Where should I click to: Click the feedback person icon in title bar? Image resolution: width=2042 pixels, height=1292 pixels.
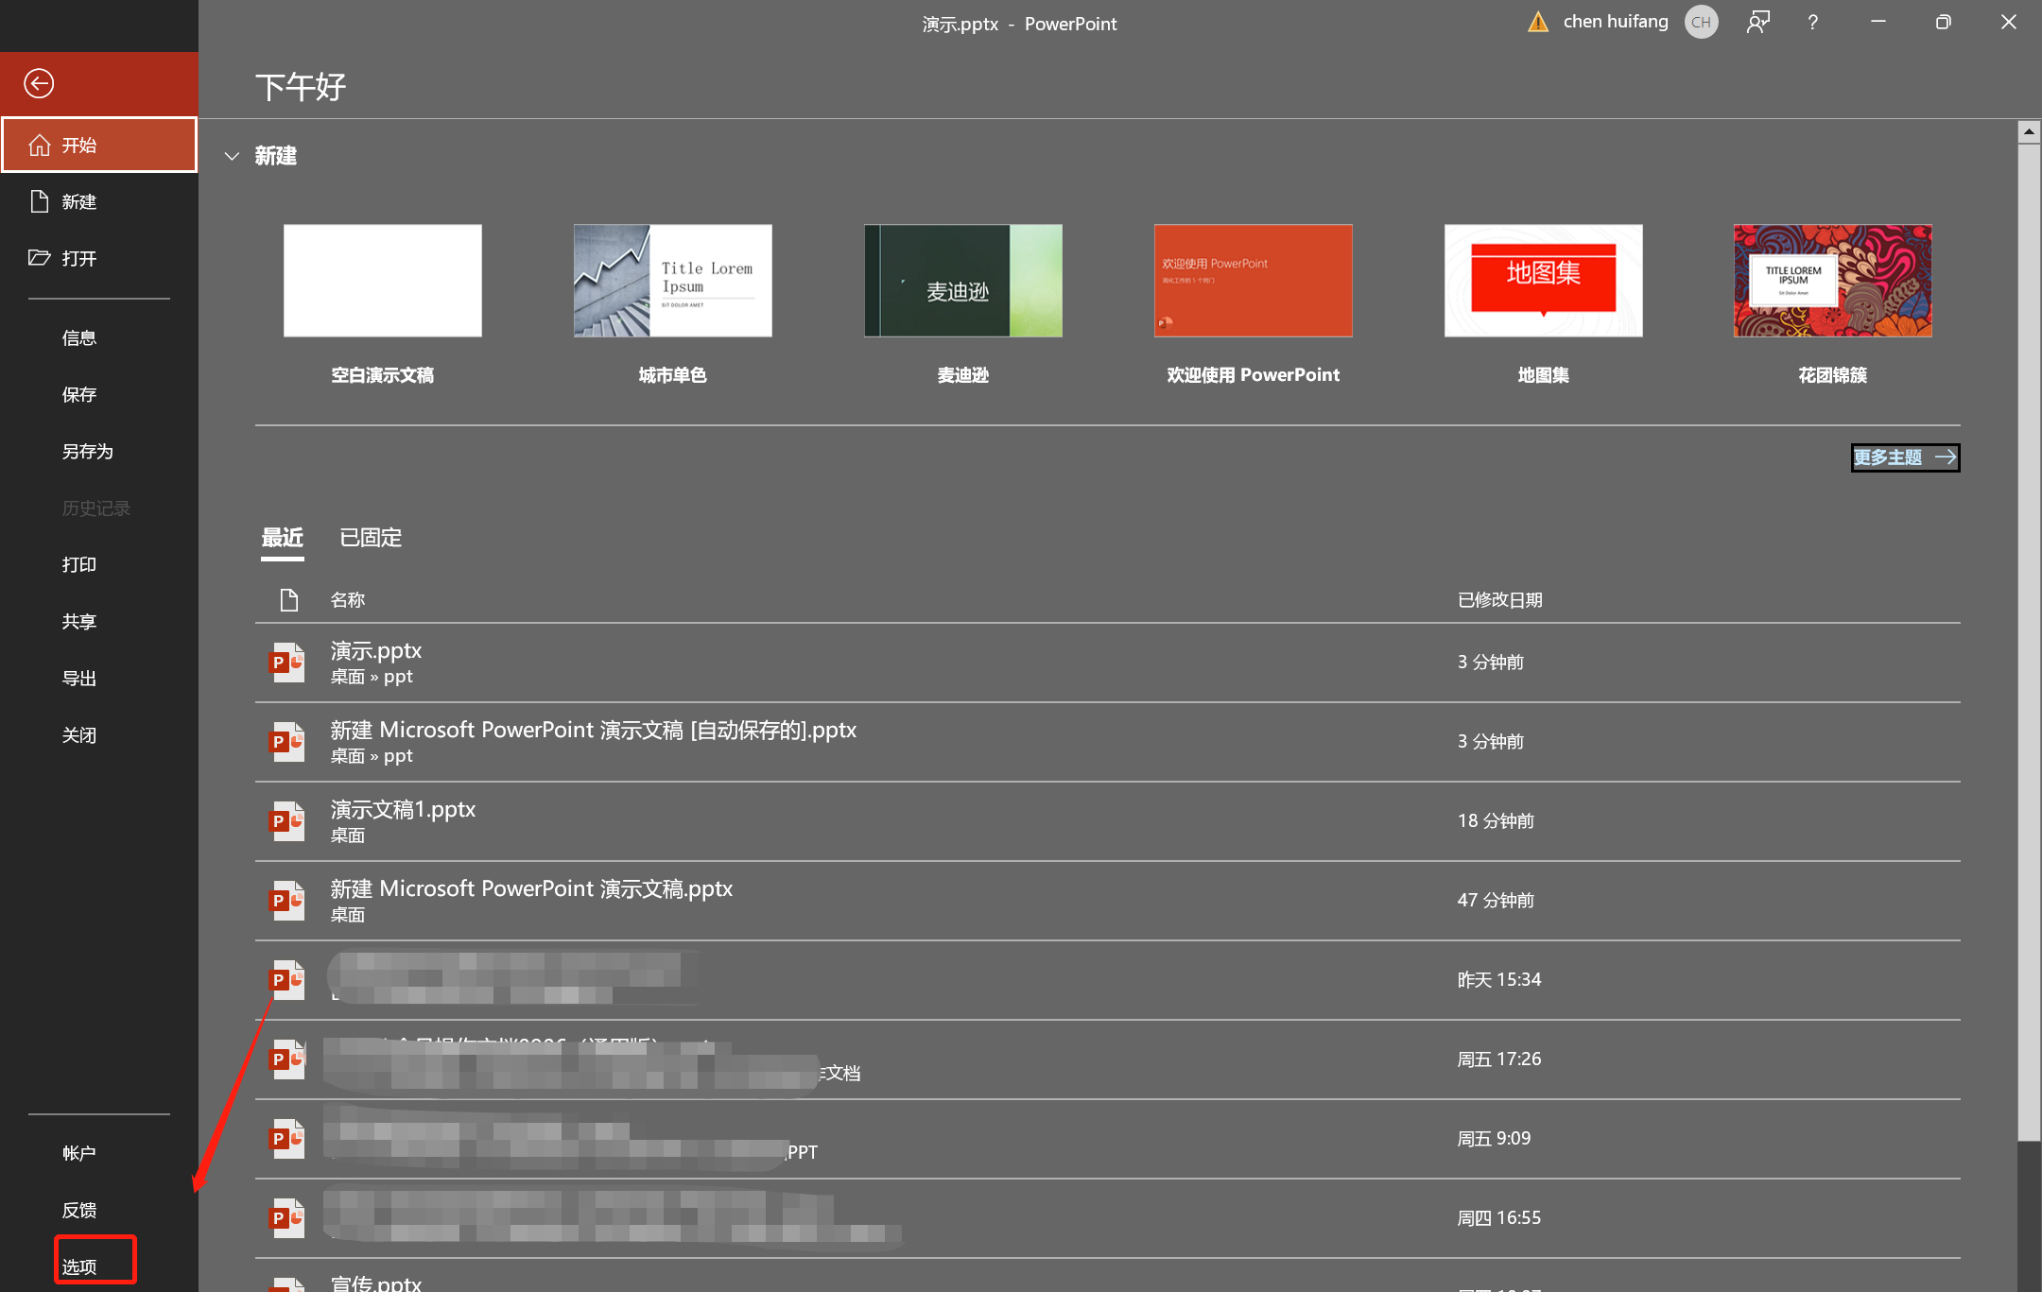pos(1758,22)
